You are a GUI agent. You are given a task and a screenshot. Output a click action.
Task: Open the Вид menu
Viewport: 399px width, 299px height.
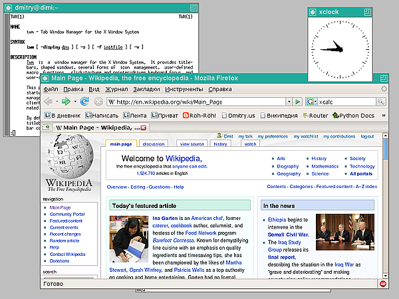94,89
